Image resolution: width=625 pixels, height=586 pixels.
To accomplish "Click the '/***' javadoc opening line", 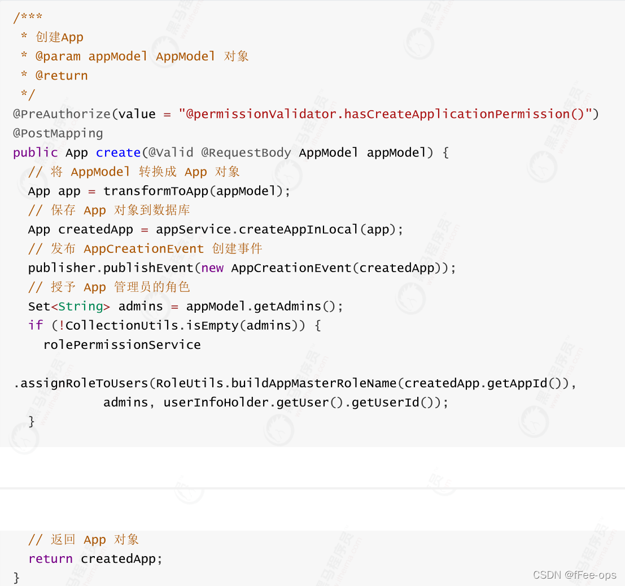I will [x=28, y=18].
